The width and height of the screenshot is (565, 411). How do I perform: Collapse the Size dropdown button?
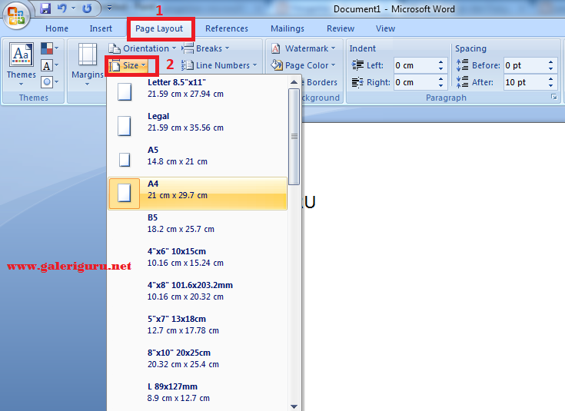point(128,65)
